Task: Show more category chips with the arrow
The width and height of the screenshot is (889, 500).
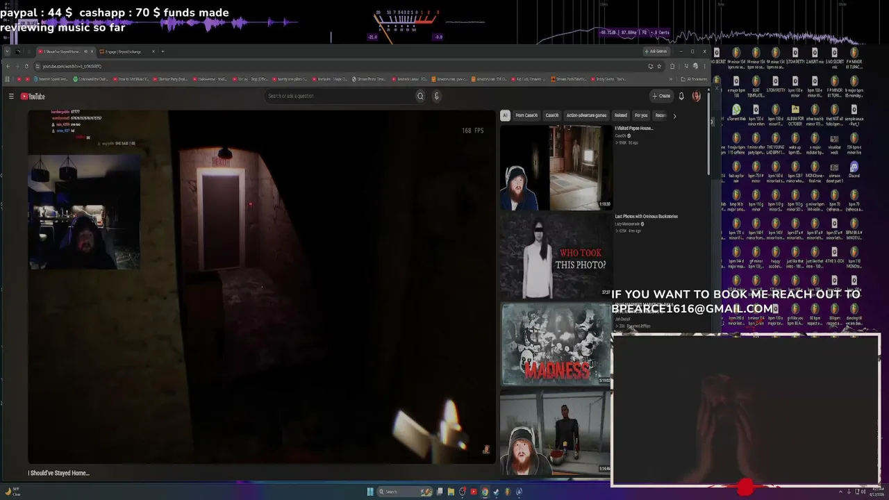Action: (x=674, y=116)
